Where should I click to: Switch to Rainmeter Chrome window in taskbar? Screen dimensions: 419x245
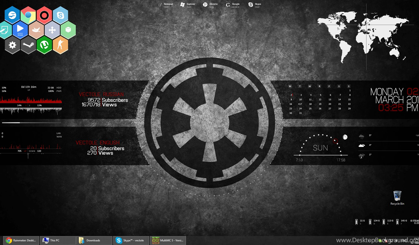tap(21, 240)
